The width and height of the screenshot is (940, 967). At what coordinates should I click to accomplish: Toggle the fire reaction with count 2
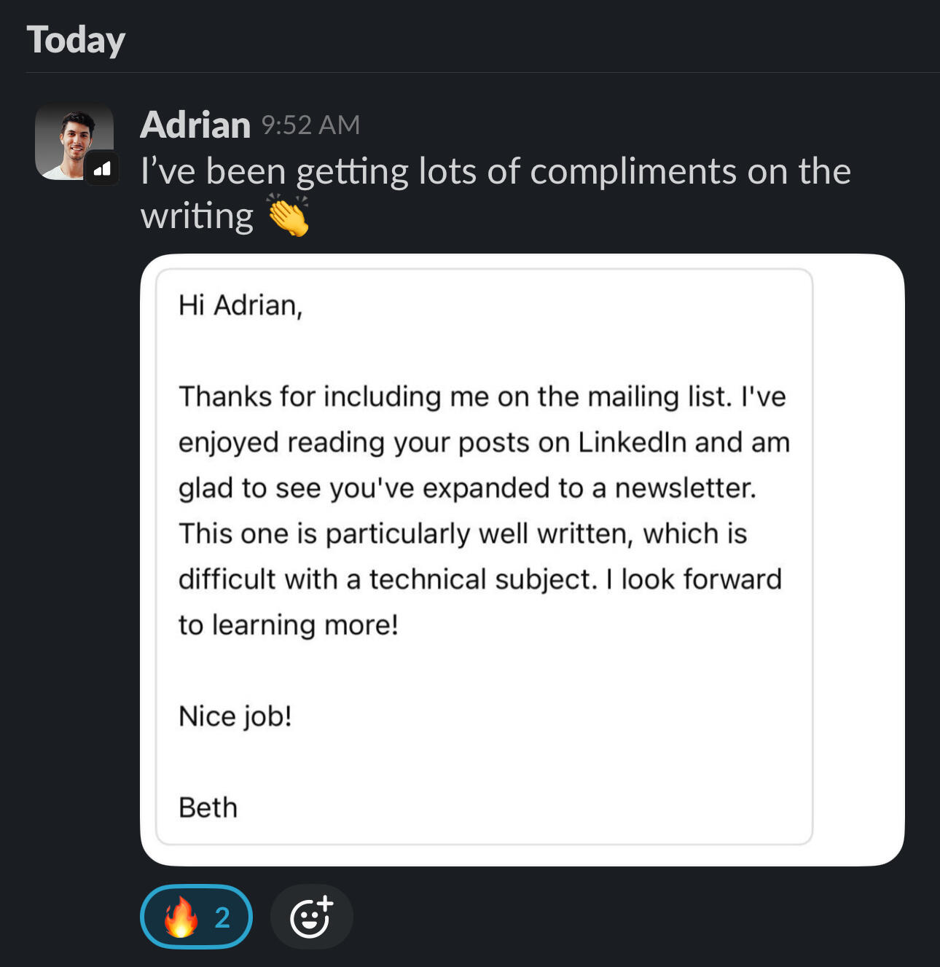(196, 917)
